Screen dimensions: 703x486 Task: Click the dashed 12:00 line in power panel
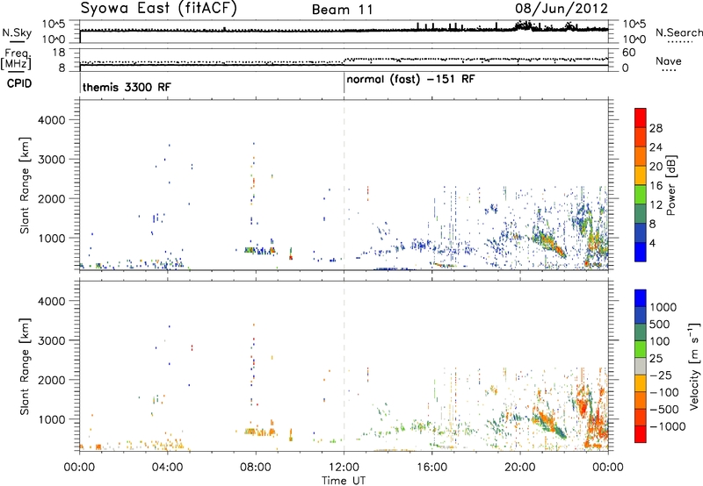point(344,185)
